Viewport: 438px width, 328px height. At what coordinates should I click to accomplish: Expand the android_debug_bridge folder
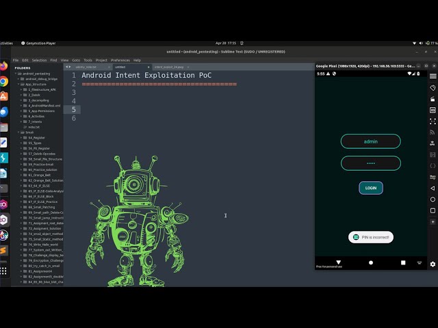click(18, 79)
